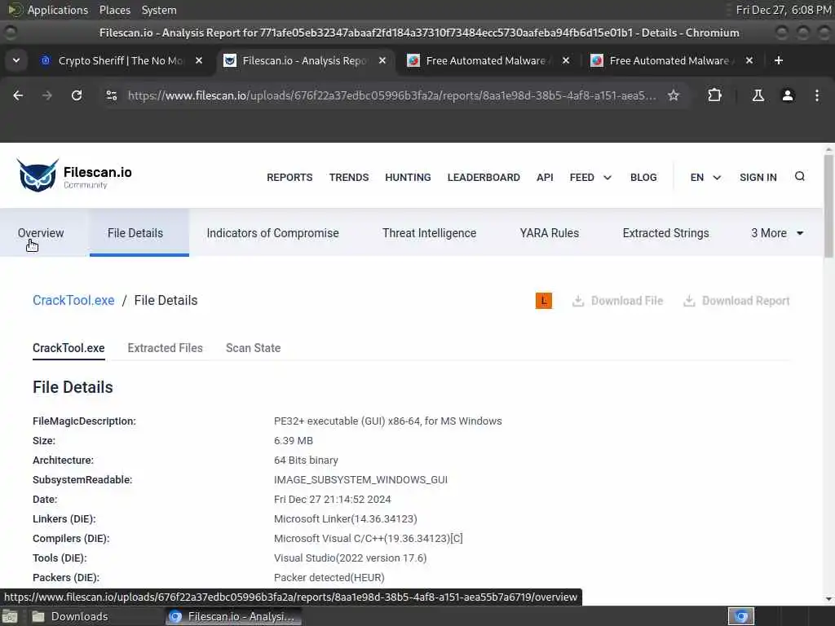Open HUNTING in navigation
This screenshot has height=626, width=835.
(408, 177)
